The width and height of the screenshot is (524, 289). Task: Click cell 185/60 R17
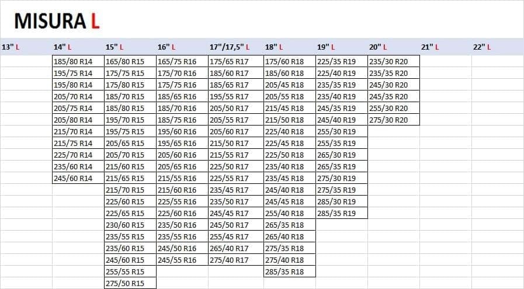click(x=236, y=73)
